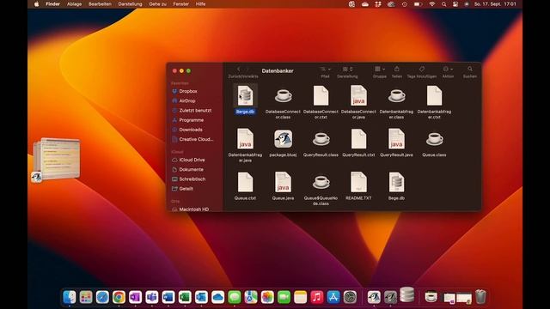Open the Finder menu
550x309 pixels.
point(52,4)
